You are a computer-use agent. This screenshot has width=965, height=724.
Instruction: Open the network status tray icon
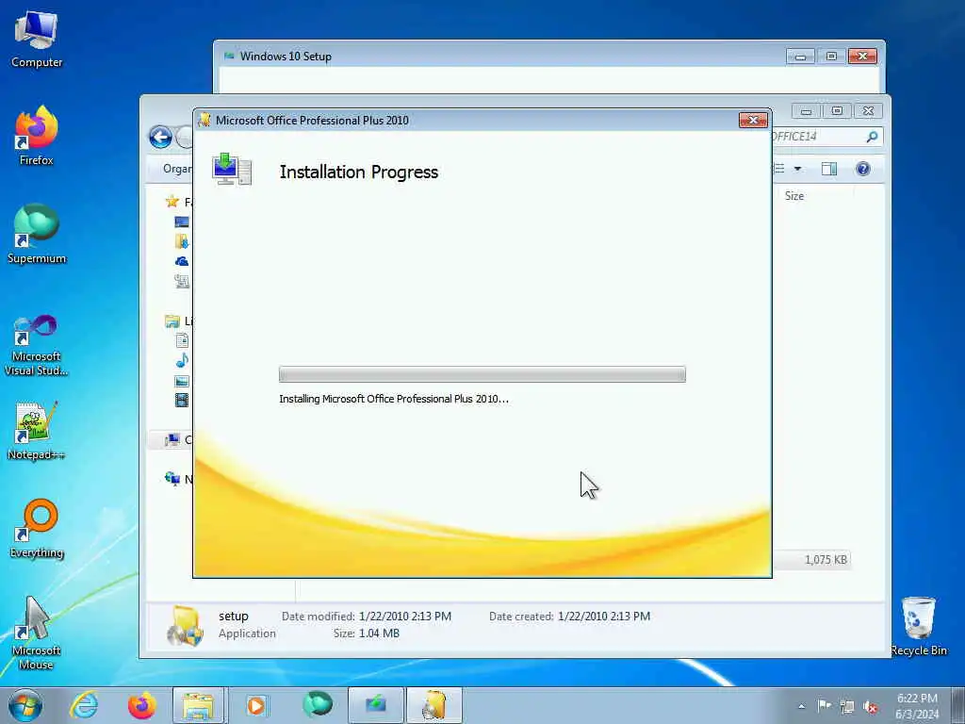coord(847,707)
